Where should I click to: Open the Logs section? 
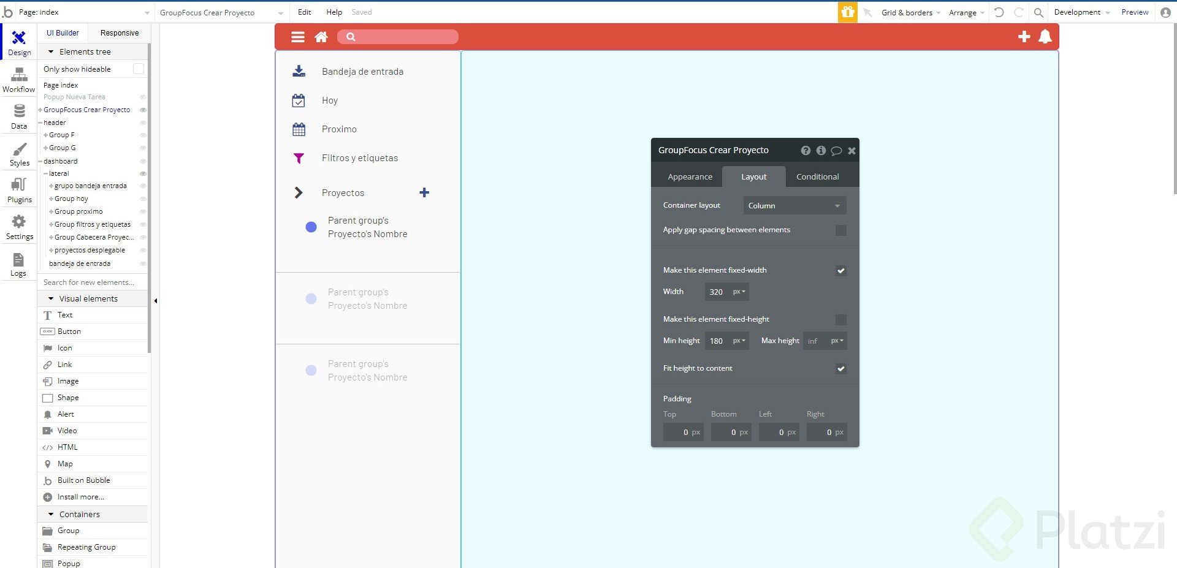pyautogui.click(x=19, y=264)
